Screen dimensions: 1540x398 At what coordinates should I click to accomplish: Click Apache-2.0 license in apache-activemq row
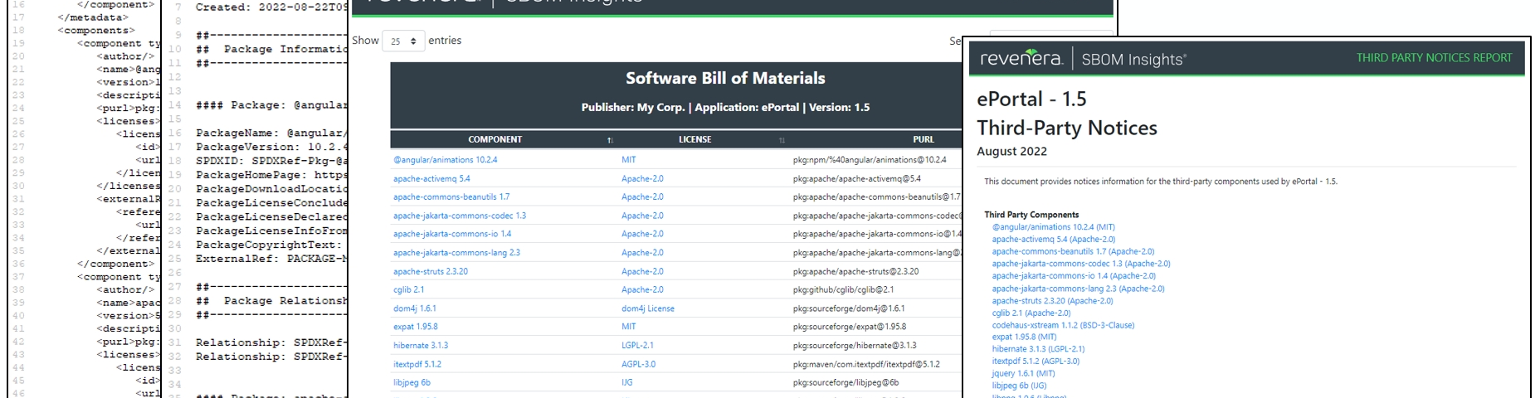[642, 178]
